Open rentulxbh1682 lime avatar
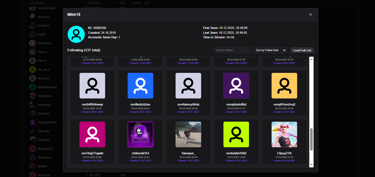 tap(236, 134)
